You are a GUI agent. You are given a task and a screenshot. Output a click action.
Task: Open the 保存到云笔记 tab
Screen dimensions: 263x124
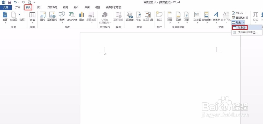pyautogui.click(x=113, y=7)
